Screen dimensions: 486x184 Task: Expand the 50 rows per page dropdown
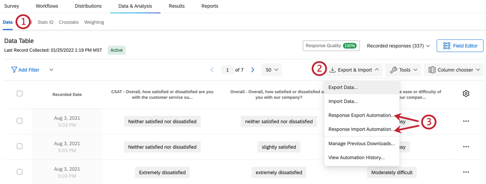[x=272, y=70]
